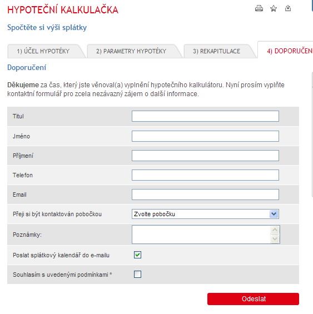This screenshot has height=314, width=313.
Task: Check Souhlasím s uvedenými podmínkami box
Action: coord(137,274)
